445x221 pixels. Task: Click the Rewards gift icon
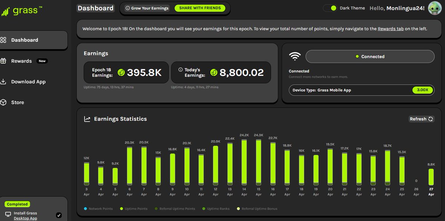(3, 61)
